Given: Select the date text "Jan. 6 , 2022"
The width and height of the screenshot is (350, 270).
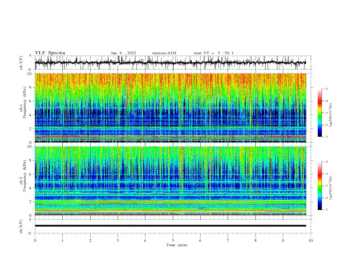Looking at the screenshot, I should pos(123,53).
